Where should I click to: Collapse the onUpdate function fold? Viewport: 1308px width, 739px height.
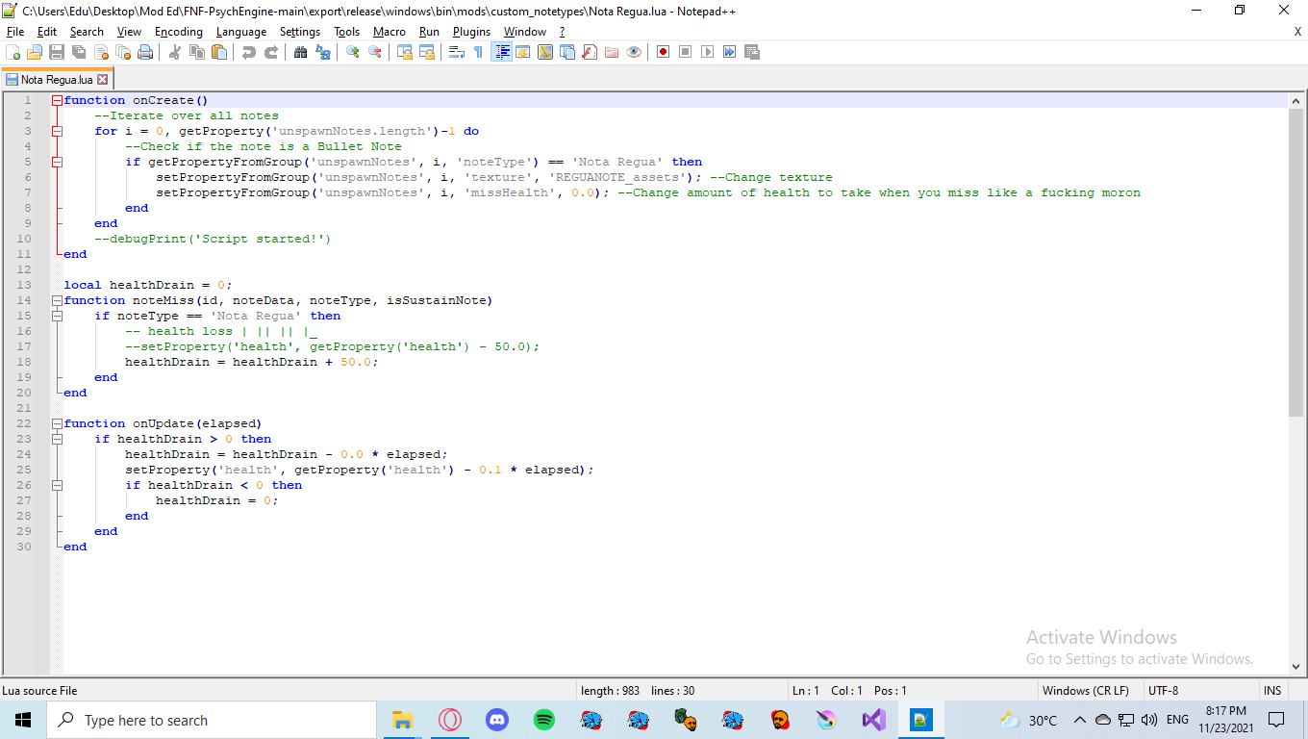pos(56,423)
